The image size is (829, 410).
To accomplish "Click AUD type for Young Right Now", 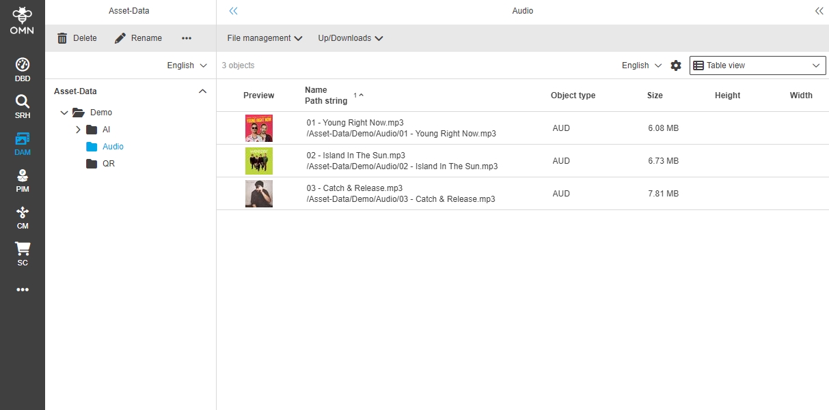I will [x=561, y=128].
